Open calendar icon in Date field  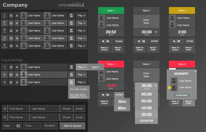click(18, 126)
